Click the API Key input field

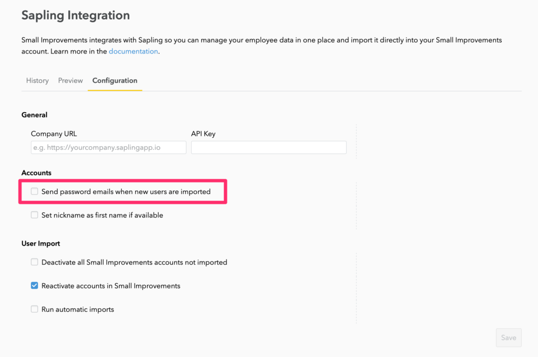coord(268,147)
